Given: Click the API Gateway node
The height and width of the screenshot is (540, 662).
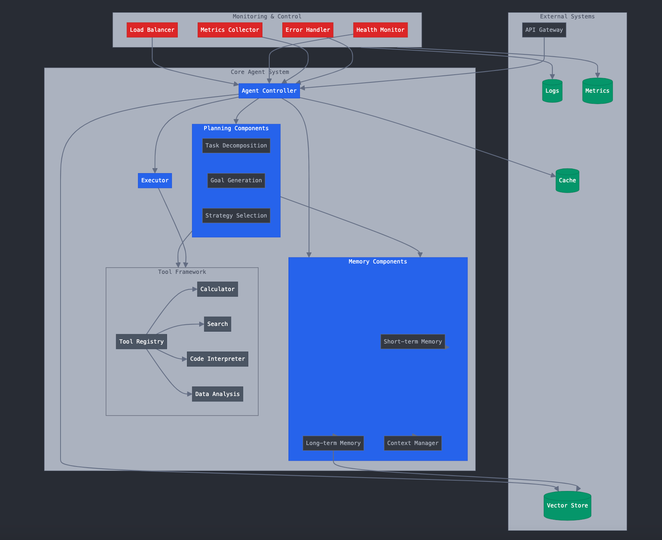Looking at the screenshot, I should tap(544, 30).
